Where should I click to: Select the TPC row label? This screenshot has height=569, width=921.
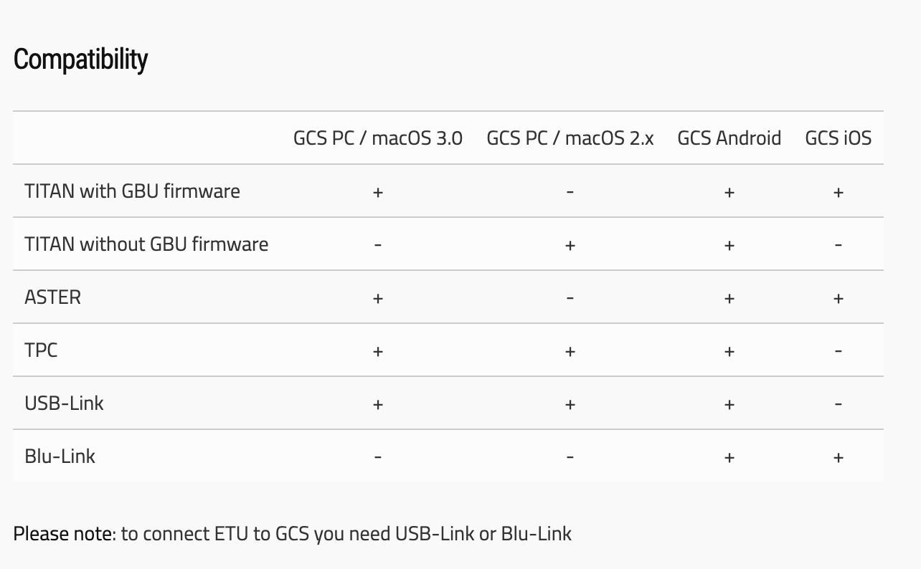[x=41, y=350]
